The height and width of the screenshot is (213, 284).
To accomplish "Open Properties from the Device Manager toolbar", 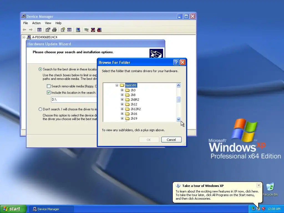I will (48, 30).
